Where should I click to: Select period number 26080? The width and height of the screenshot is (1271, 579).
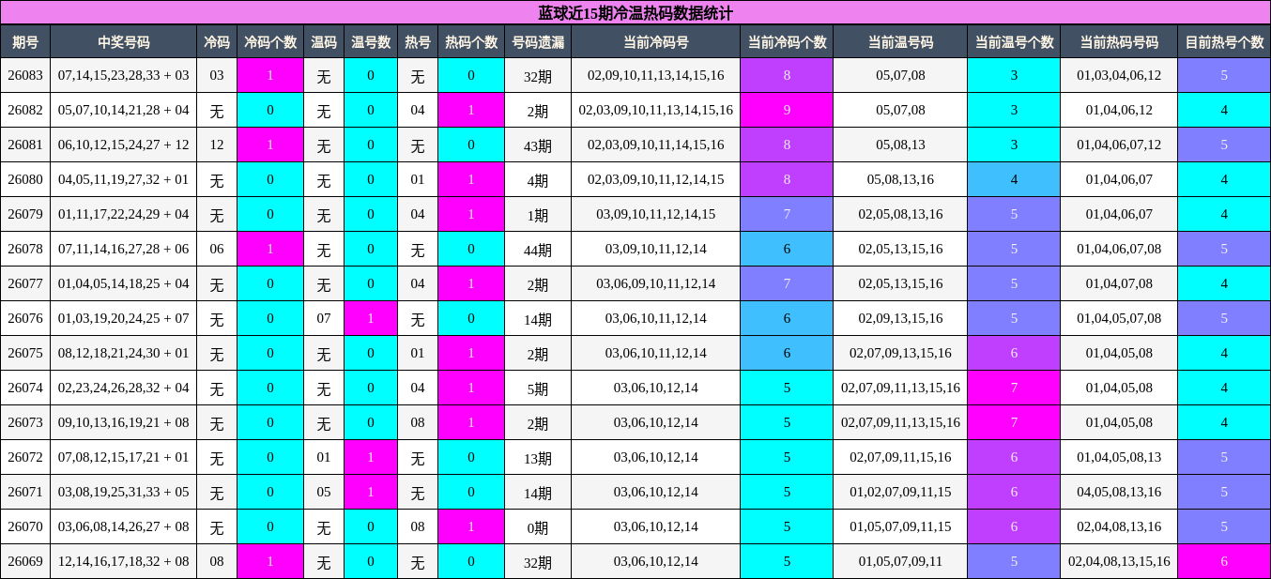25,179
